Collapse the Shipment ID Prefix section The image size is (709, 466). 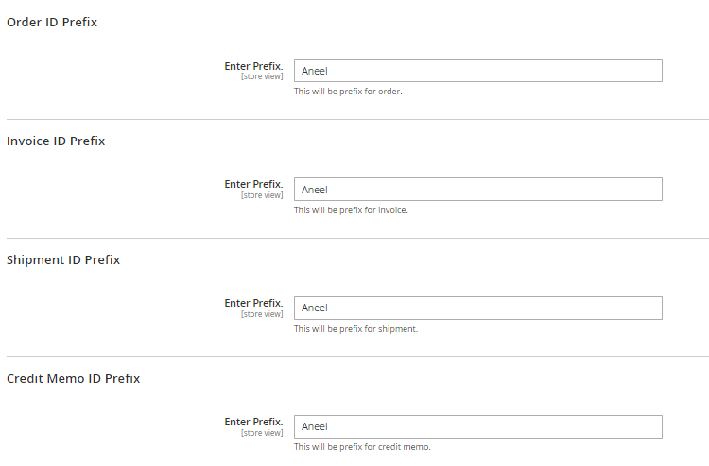(63, 260)
